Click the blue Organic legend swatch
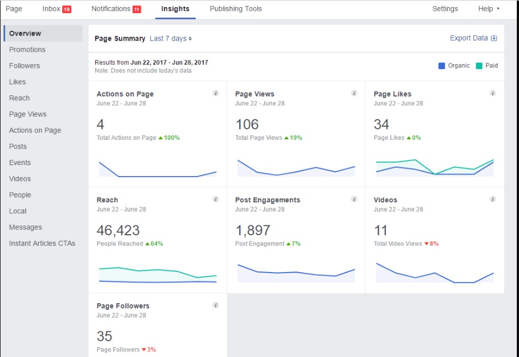Viewport: 519px width, 357px height. (441, 66)
